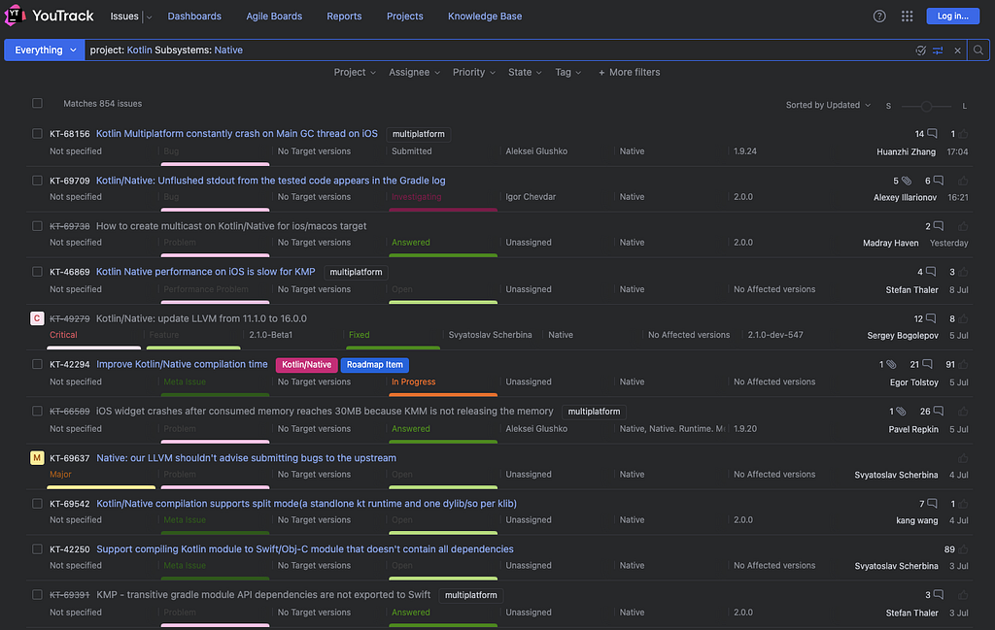Image resolution: width=995 pixels, height=630 pixels.
Task: Click the search magnifier icon
Action: [x=978, y=50]
